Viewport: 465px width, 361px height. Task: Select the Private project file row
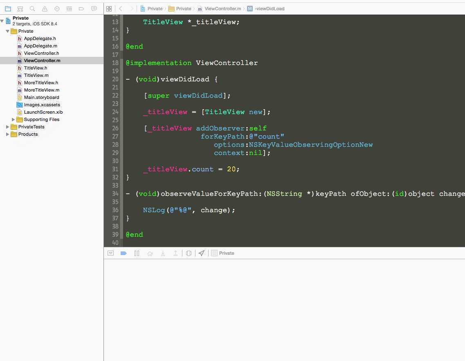pyautogui.click(x=52, y=21)
